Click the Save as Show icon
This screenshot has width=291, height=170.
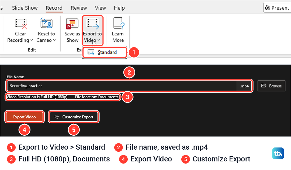pos(72,24)
